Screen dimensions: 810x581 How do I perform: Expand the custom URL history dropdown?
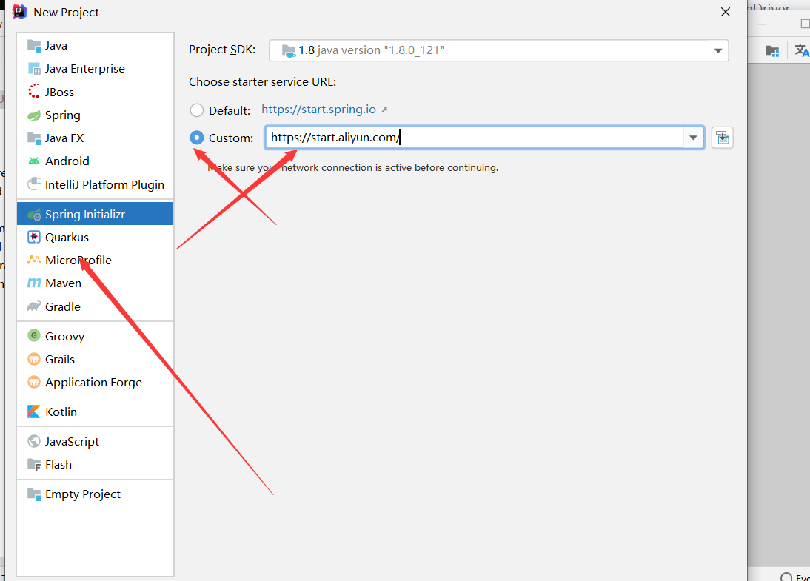[x=693, y=138]
